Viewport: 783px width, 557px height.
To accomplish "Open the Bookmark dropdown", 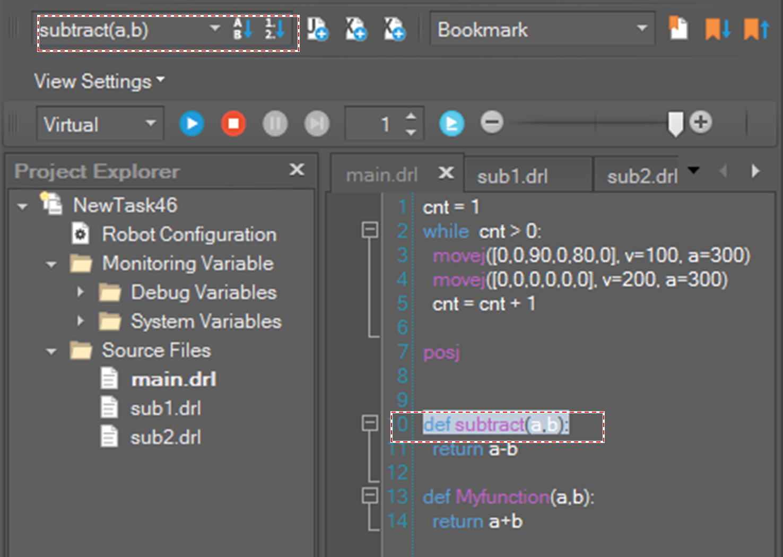I will pyautogui.click(x=642, y=28).
